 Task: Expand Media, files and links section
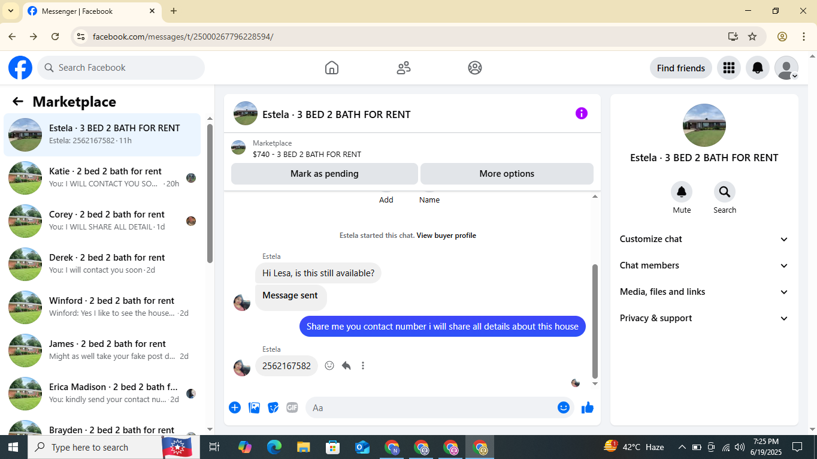pyautogui.click(x=704, y=292)
